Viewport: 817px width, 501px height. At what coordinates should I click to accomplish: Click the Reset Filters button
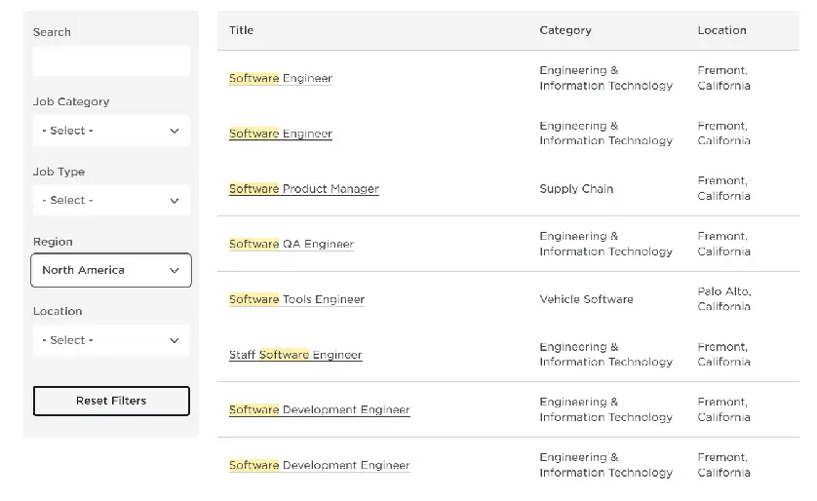point(111,401)
